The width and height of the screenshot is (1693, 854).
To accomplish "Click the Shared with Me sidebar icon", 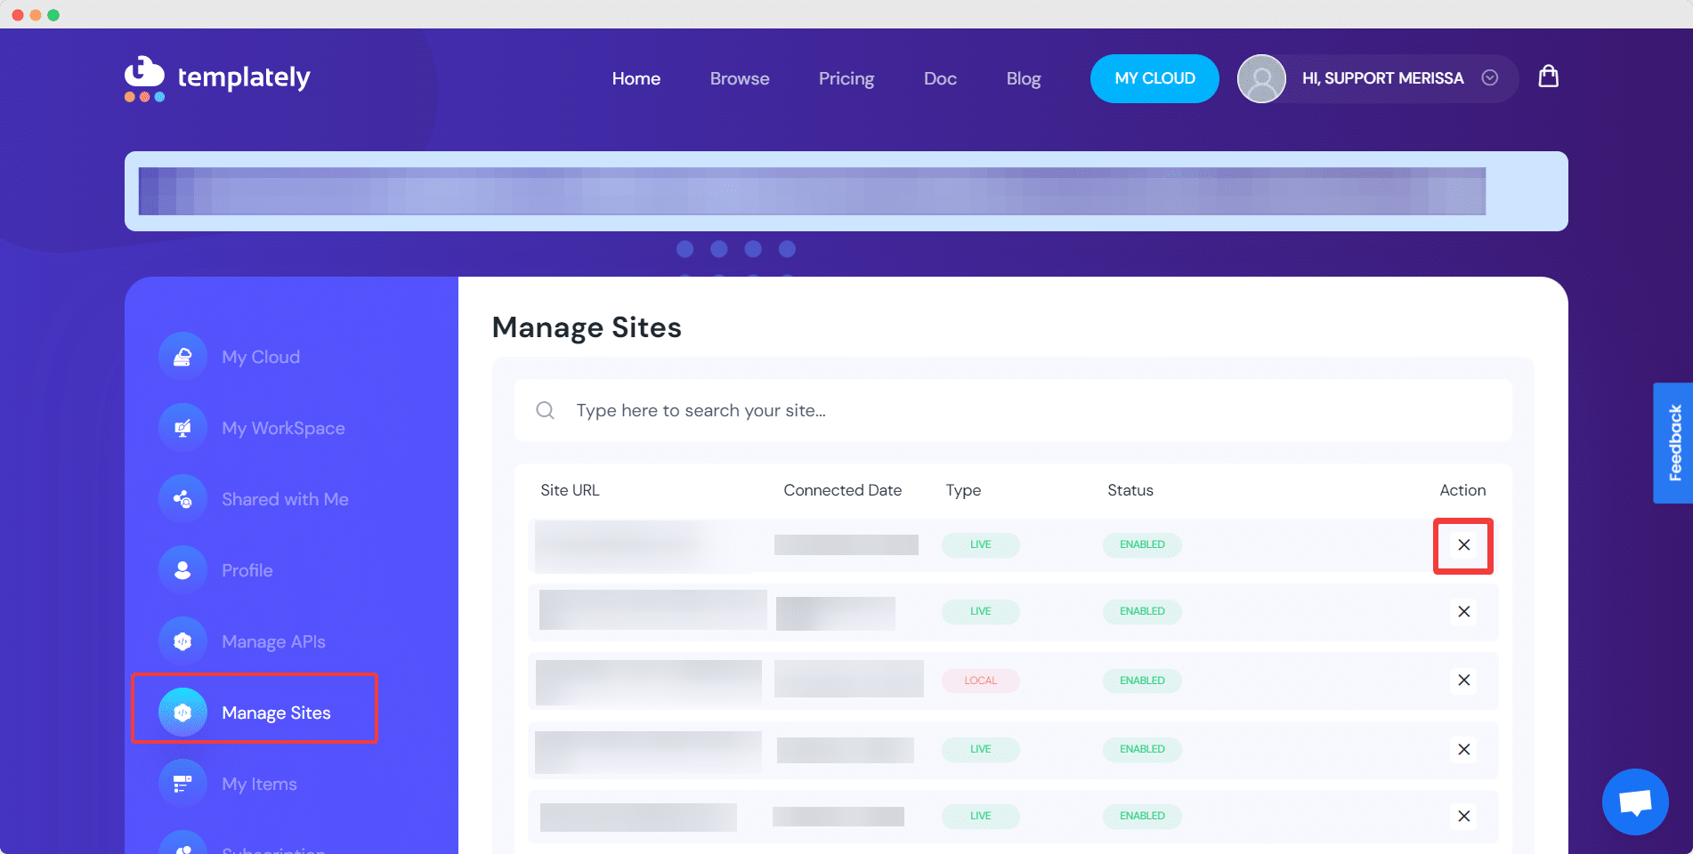I will (x=182, y=499).
